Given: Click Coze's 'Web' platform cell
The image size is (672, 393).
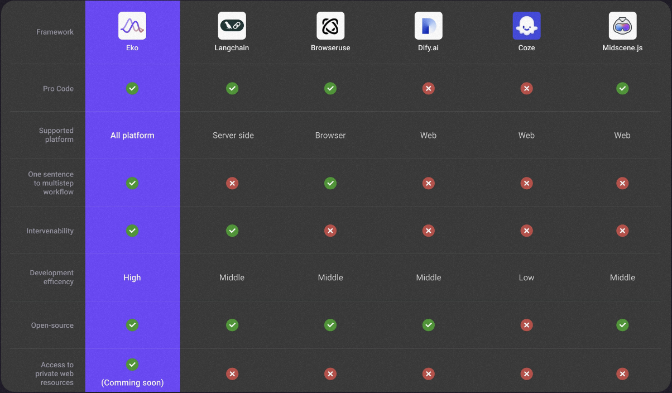Looking at the screenshot, I should click(527, 135).
